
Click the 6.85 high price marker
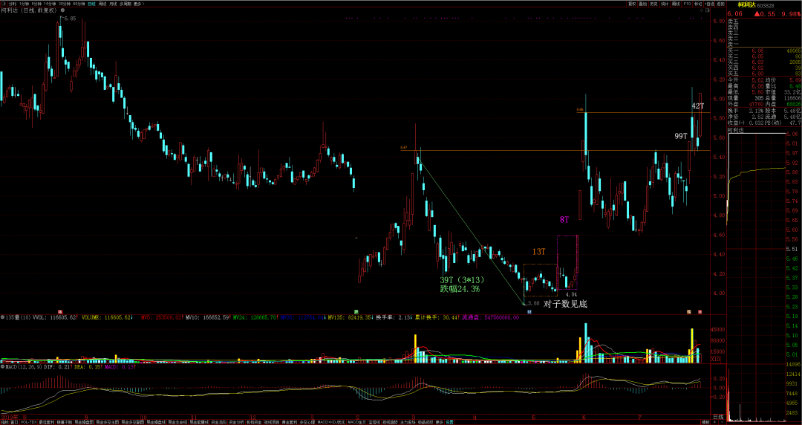[70, 18]
